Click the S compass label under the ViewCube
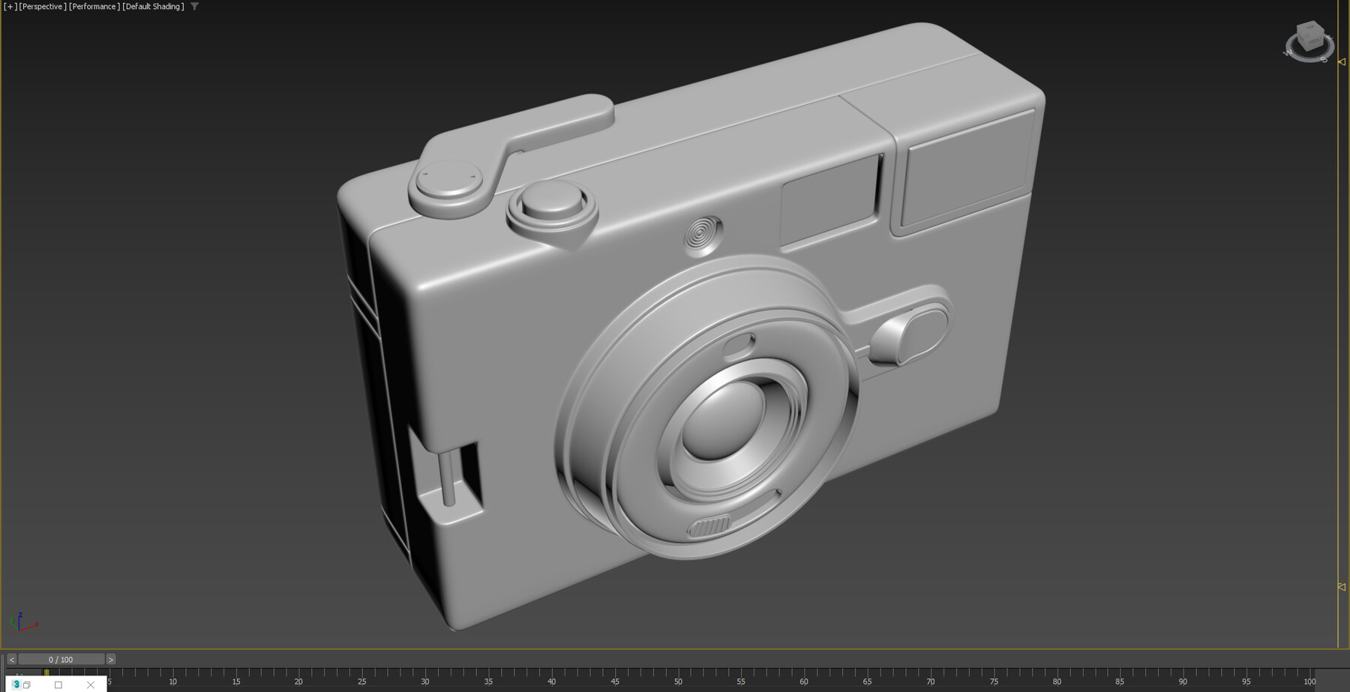This screenshot has height=692, width=1350. [x=1324, y=61]
